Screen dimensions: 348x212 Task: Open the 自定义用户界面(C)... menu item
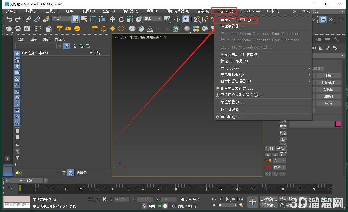tap(263, 20)
